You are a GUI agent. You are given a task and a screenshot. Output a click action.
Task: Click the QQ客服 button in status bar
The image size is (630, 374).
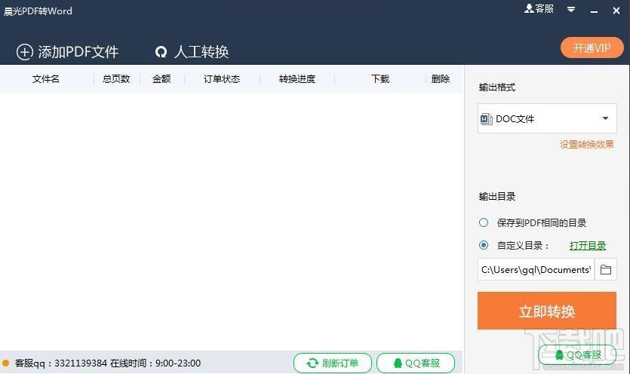pos(416,363)
